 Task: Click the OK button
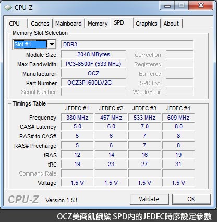pos(191,199)
